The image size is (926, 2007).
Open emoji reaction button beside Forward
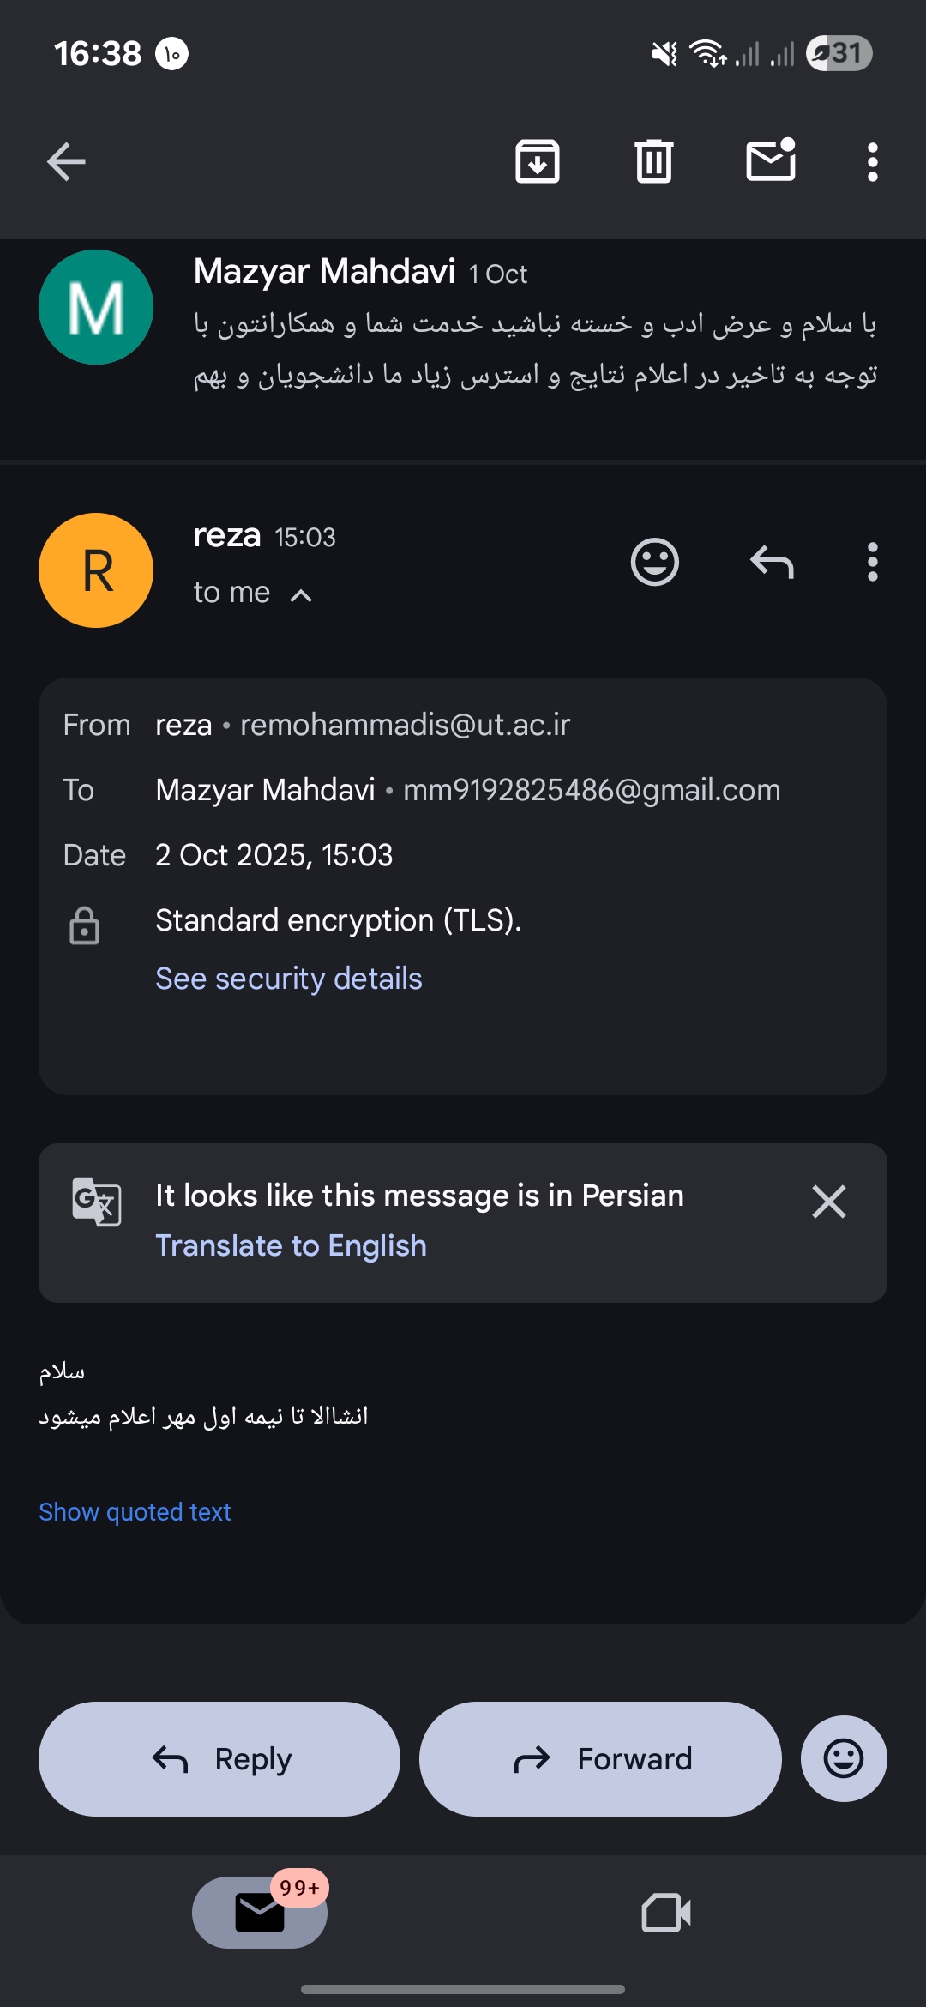point(844,1759)
